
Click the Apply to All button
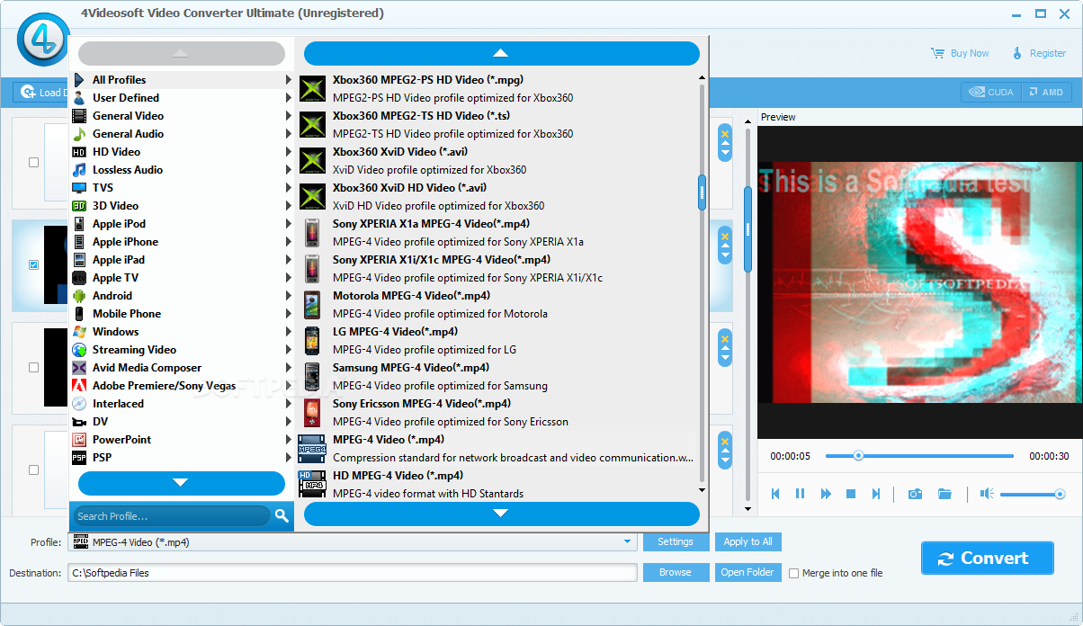(748, 542)
